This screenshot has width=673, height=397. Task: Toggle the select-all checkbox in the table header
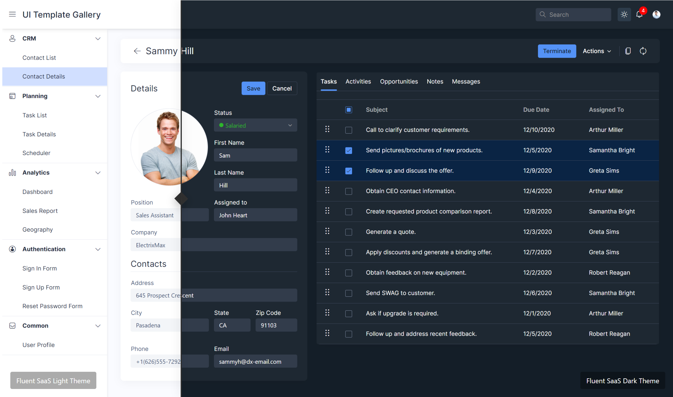[x=348, y=110]
